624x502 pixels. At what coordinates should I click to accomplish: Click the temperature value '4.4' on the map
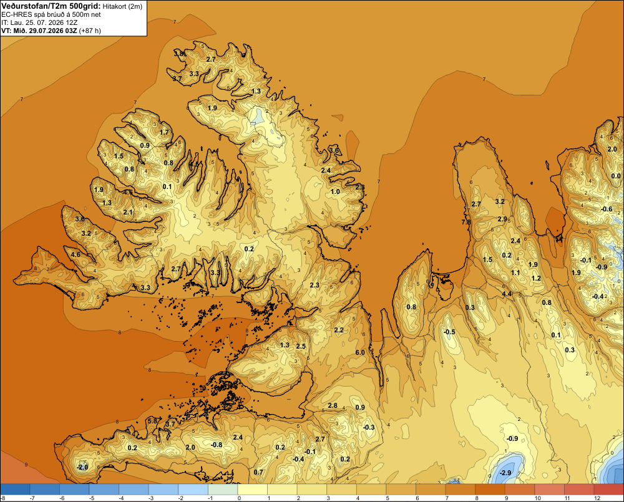click(507, 294)
